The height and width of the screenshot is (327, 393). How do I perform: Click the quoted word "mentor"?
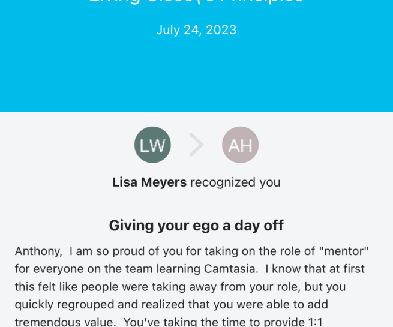click(350, 251)
